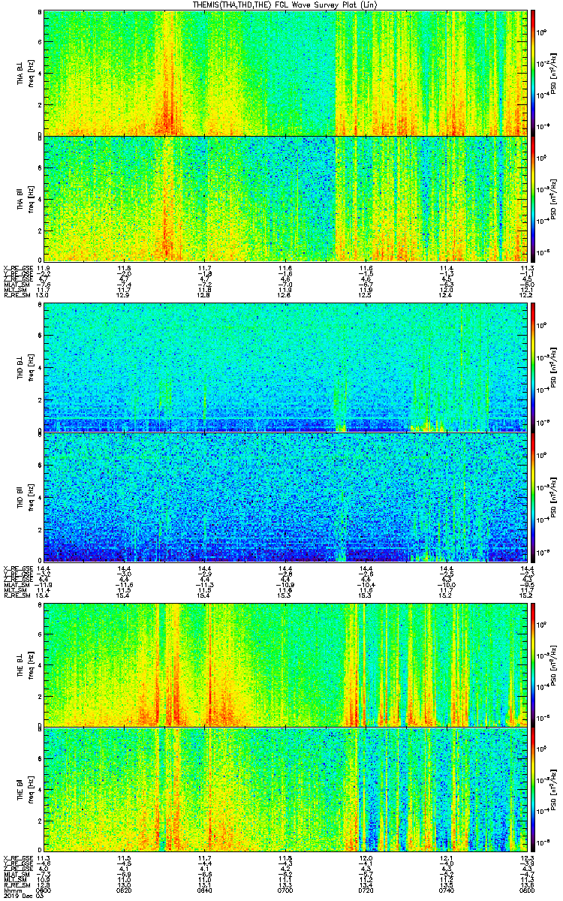Click the 'THA B⊥ freq [Hz]' axis label
563x901 pixels.
click(24, 73)
